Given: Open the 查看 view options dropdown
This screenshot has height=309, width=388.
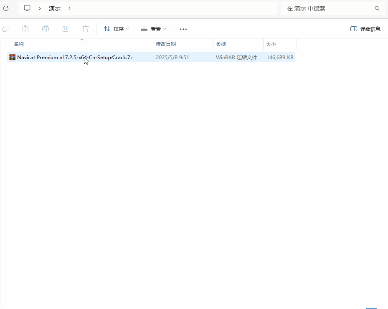Looking at the screenshot, I should click(154, 29).
